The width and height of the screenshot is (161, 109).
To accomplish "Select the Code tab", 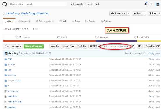I will 9,21.
